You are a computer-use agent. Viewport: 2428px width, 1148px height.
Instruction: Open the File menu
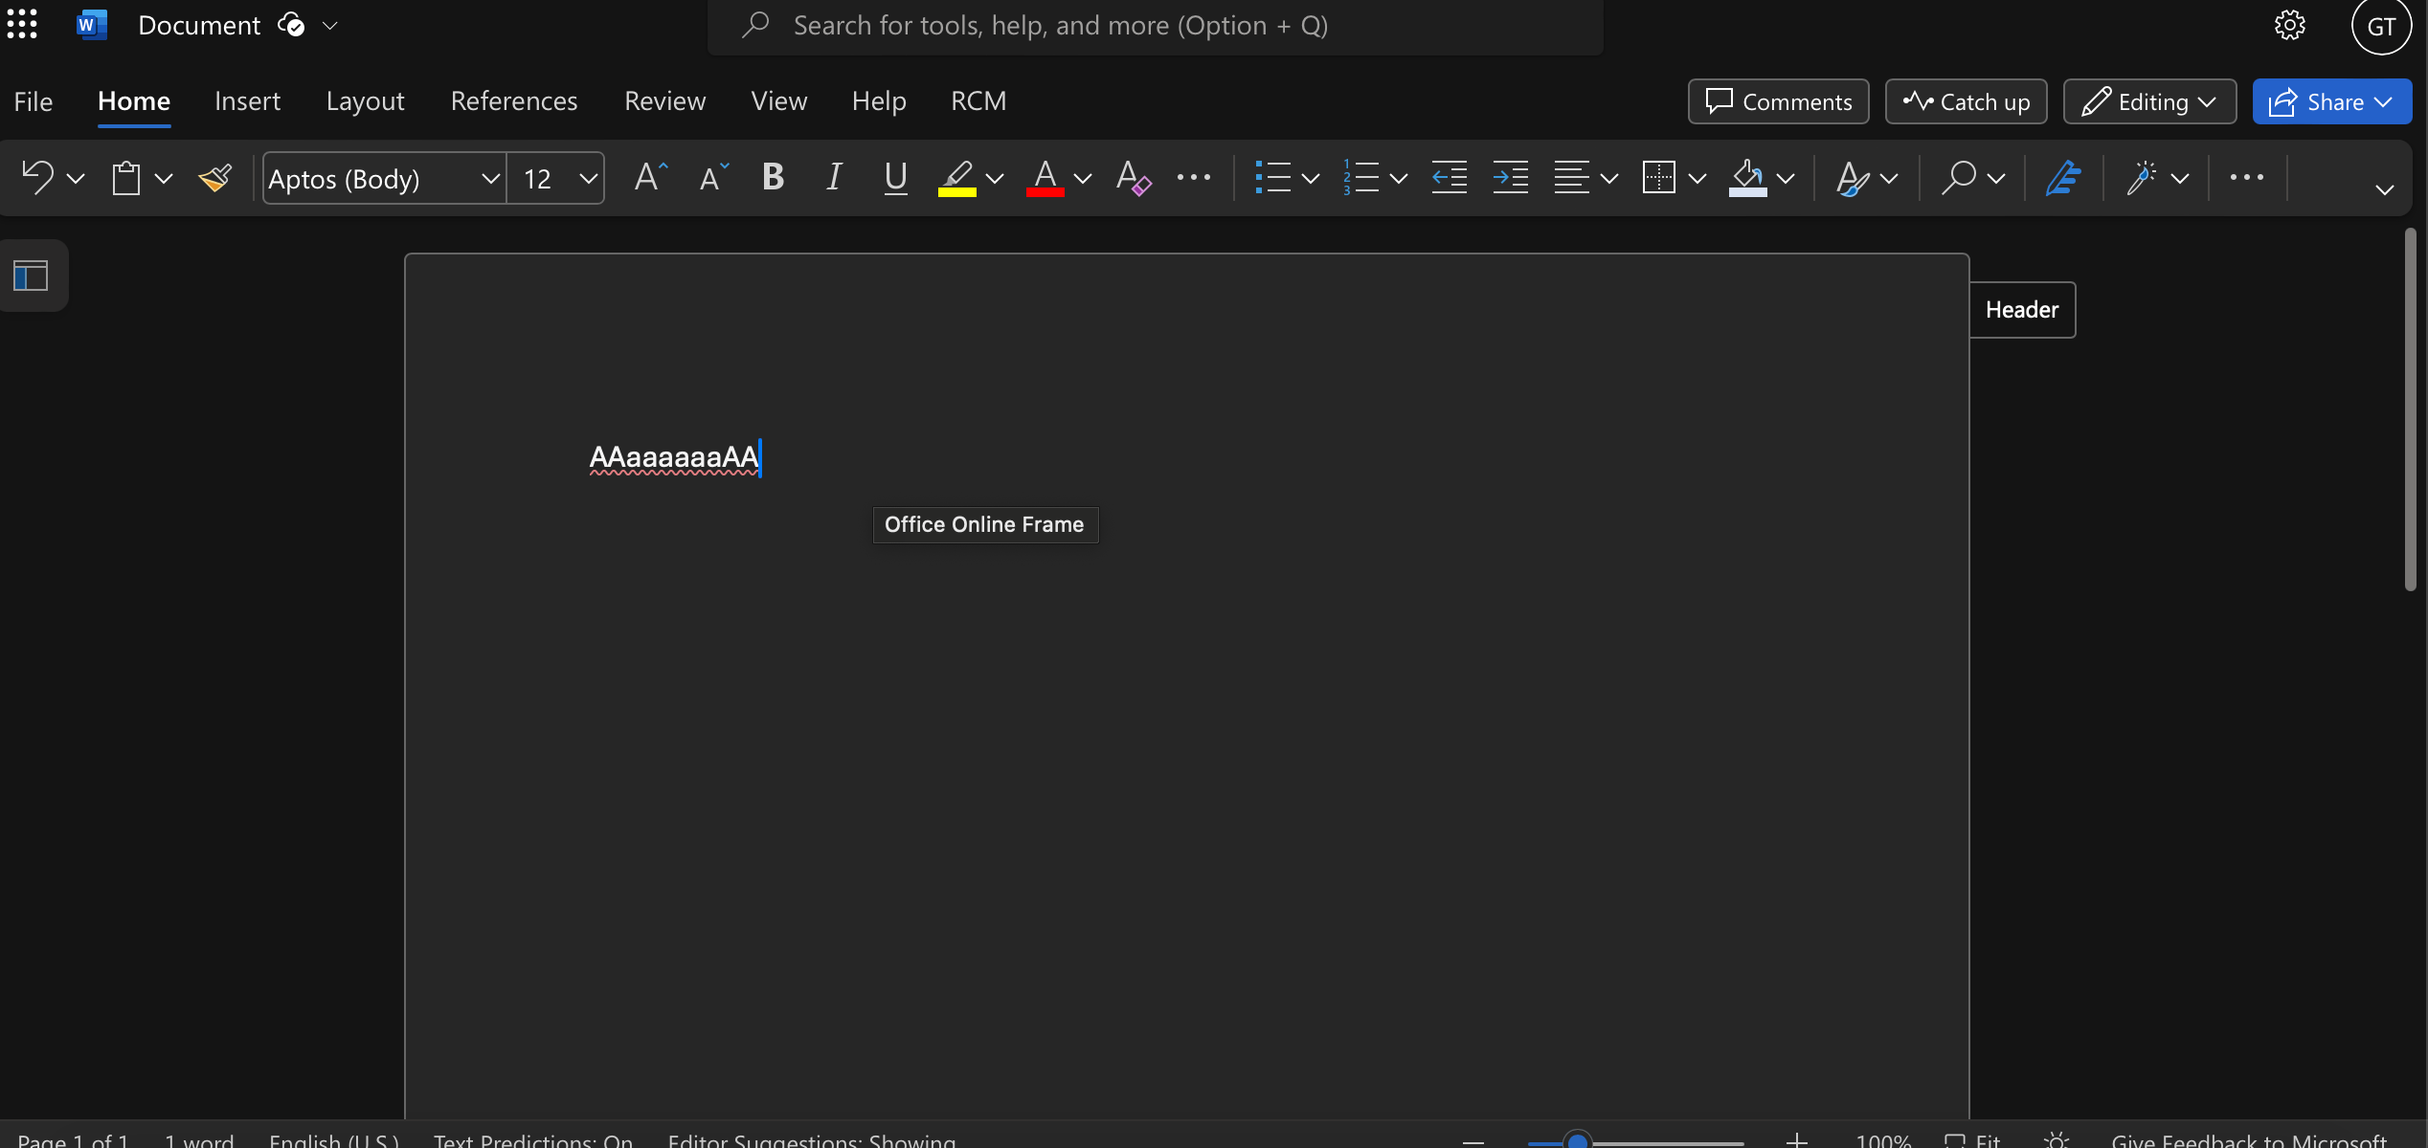(x=34, y=101)
